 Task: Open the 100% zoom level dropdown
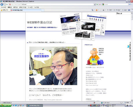128,103
